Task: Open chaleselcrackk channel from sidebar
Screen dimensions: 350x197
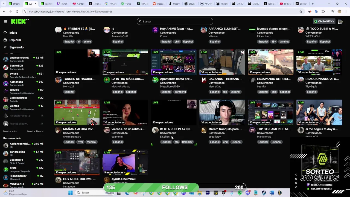Action: [x=23, y=59]
